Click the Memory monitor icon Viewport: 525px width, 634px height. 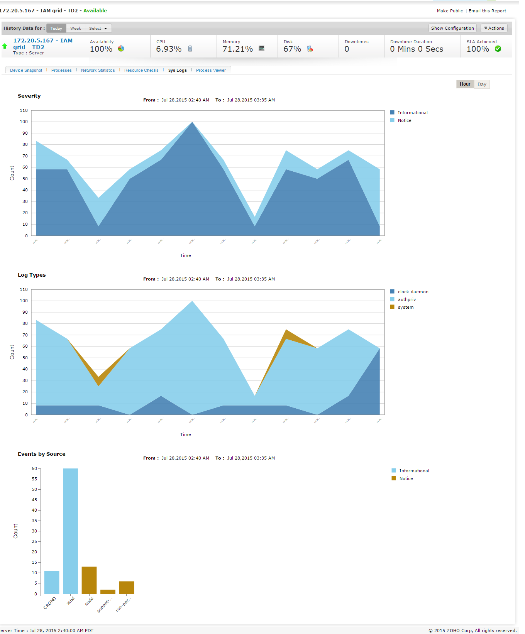pyautogui.click(x=261, y=49)
